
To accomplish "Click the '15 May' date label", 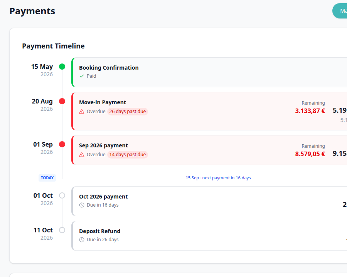I will (x=42, y=67).
